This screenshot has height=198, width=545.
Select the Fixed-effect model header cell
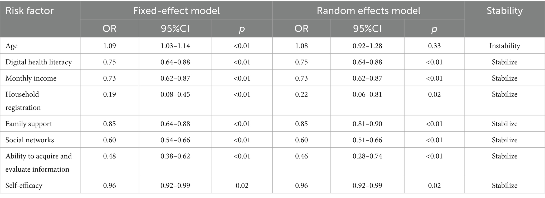coord(176,11)
